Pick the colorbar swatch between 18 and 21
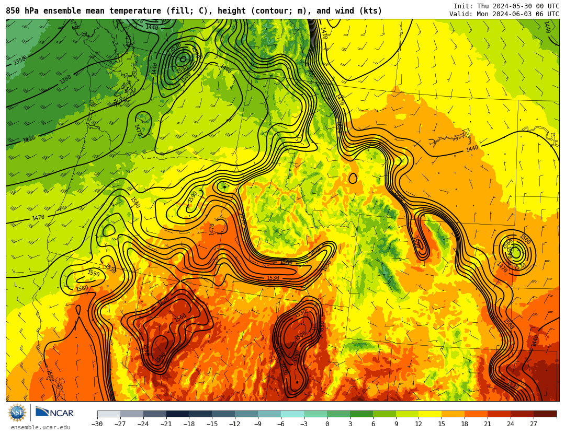The image size is (565, 434). tap(477, 414)
